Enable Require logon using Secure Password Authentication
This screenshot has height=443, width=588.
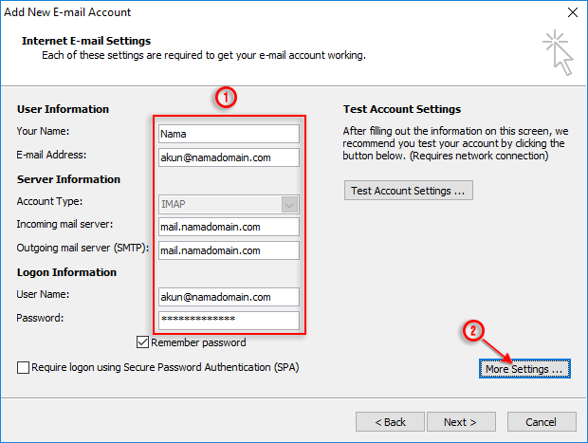[x=24, y=367]
